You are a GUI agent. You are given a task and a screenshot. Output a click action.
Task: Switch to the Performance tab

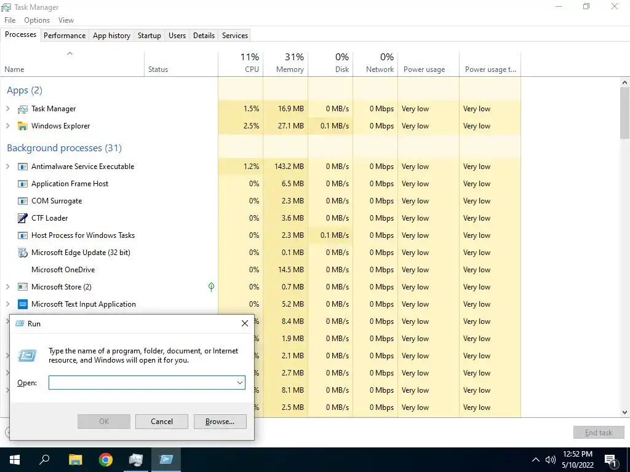coord(65,35)
